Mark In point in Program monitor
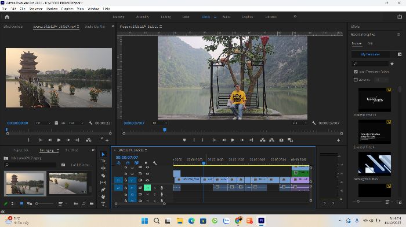The image size is (406, 227). (194, 140)
